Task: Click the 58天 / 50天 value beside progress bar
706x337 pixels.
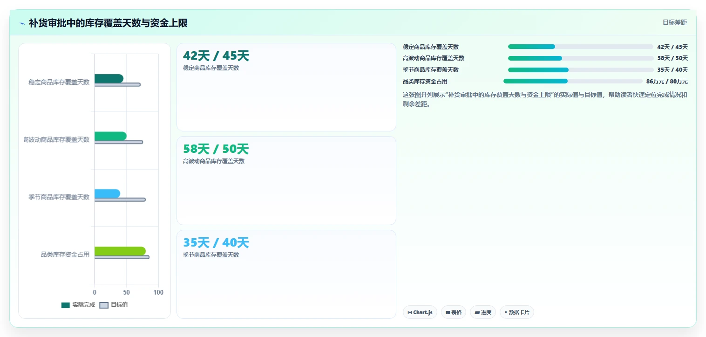Action: [x=672, y=58]
